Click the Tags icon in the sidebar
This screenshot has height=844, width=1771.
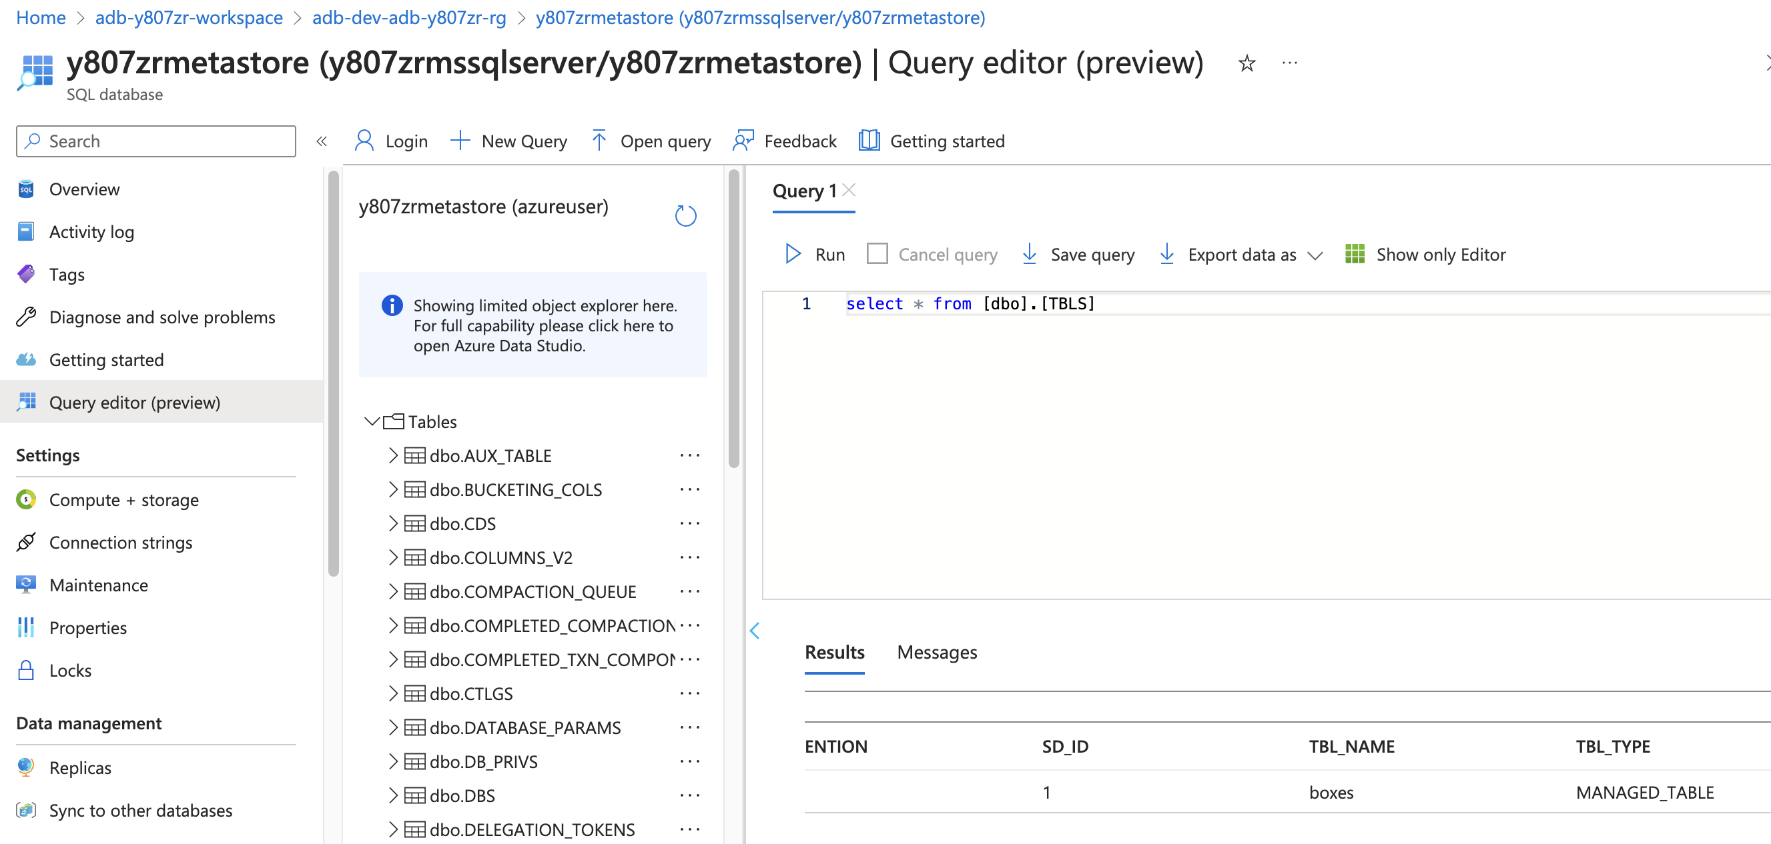[x=26, y=274]
